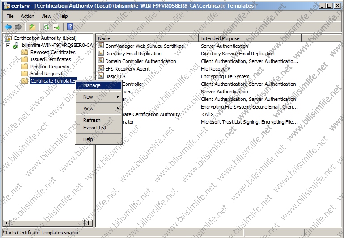344x238 pixels.
Task: Select the Certificate Templates tree label
Action: pyautogui.click(x=53, y=81)
